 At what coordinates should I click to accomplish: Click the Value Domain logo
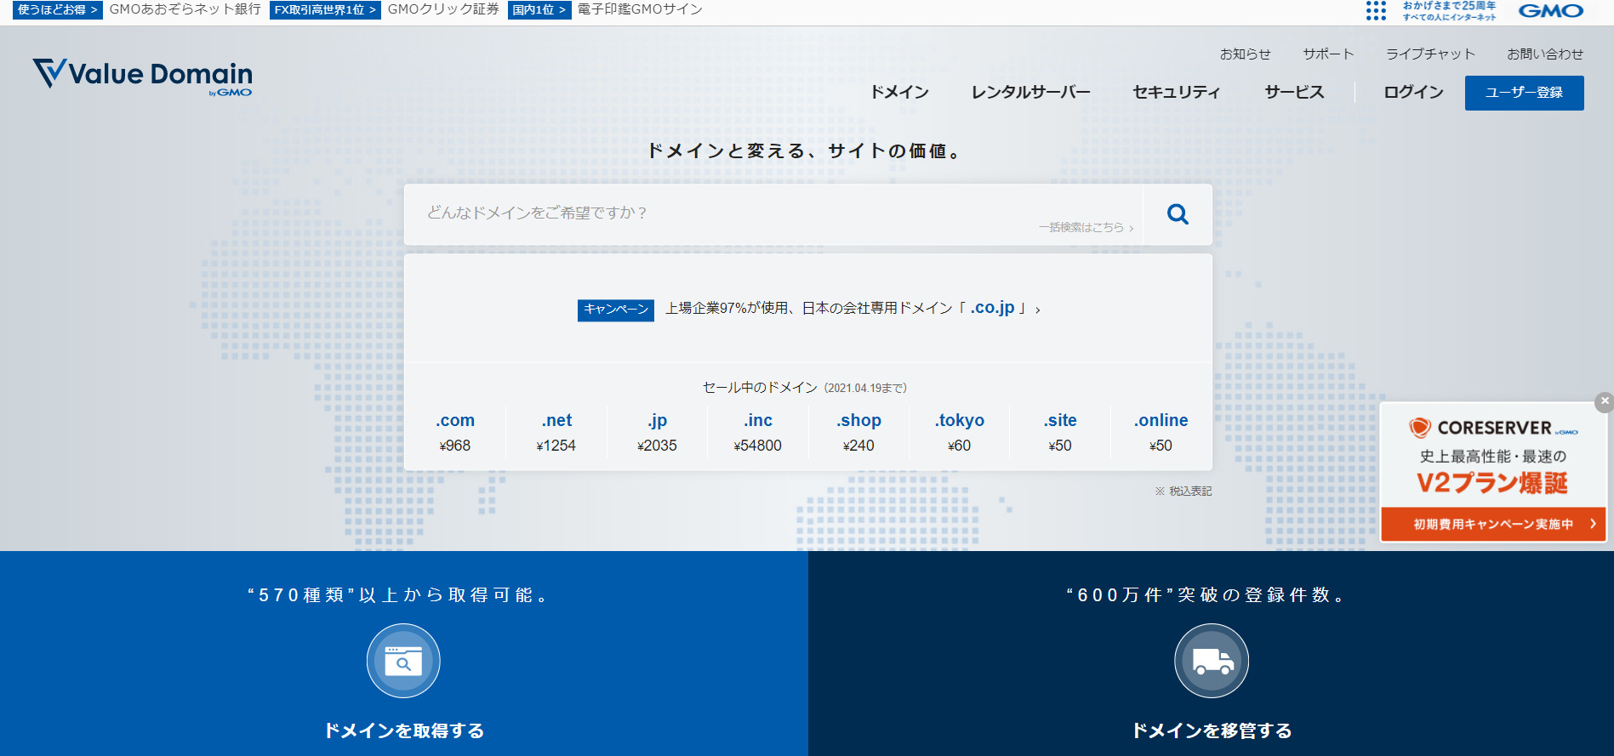click(x=142, y=76)
